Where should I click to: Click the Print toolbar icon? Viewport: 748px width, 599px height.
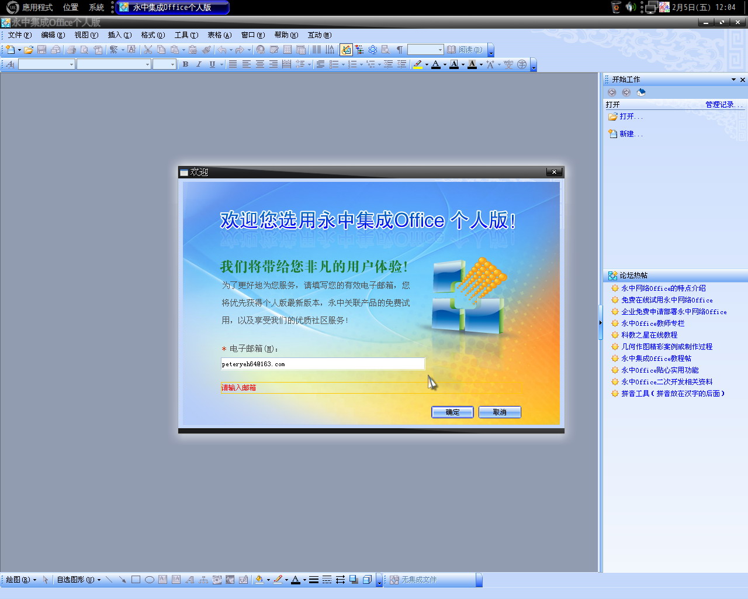[71, 50]
